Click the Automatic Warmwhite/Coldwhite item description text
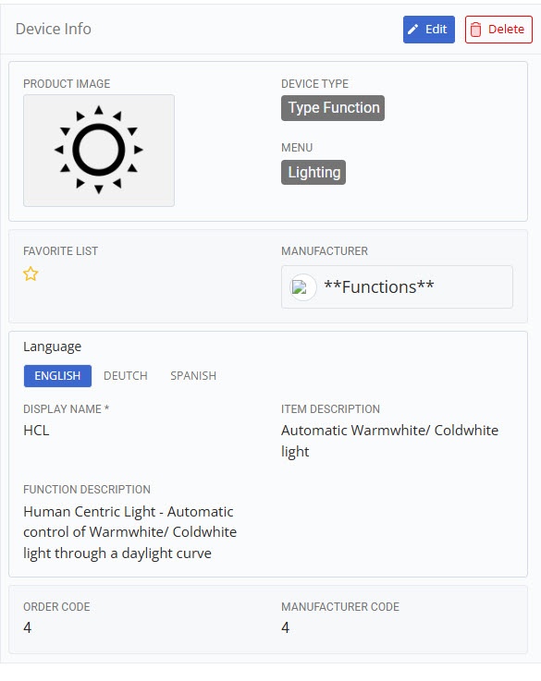This screenshot has width=541, height=681. pos(389,441)
